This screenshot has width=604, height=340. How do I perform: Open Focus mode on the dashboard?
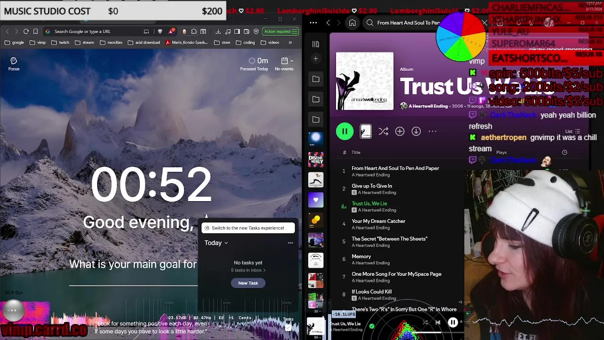point(14,64)
